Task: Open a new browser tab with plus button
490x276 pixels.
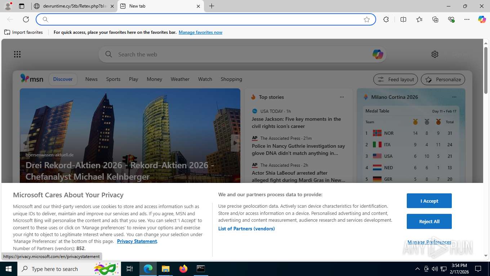Action: pos(211,6)
